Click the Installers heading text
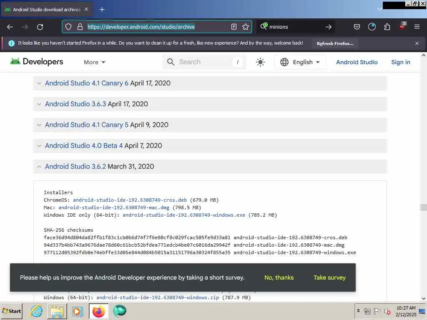The height and width of the screenshot is (320, 427). tap(58, 192)
